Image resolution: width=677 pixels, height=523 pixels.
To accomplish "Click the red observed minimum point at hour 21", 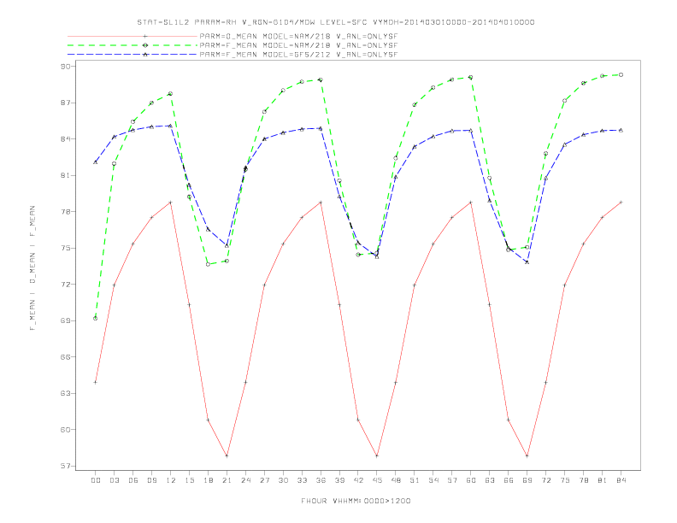I will coord(227,455).
